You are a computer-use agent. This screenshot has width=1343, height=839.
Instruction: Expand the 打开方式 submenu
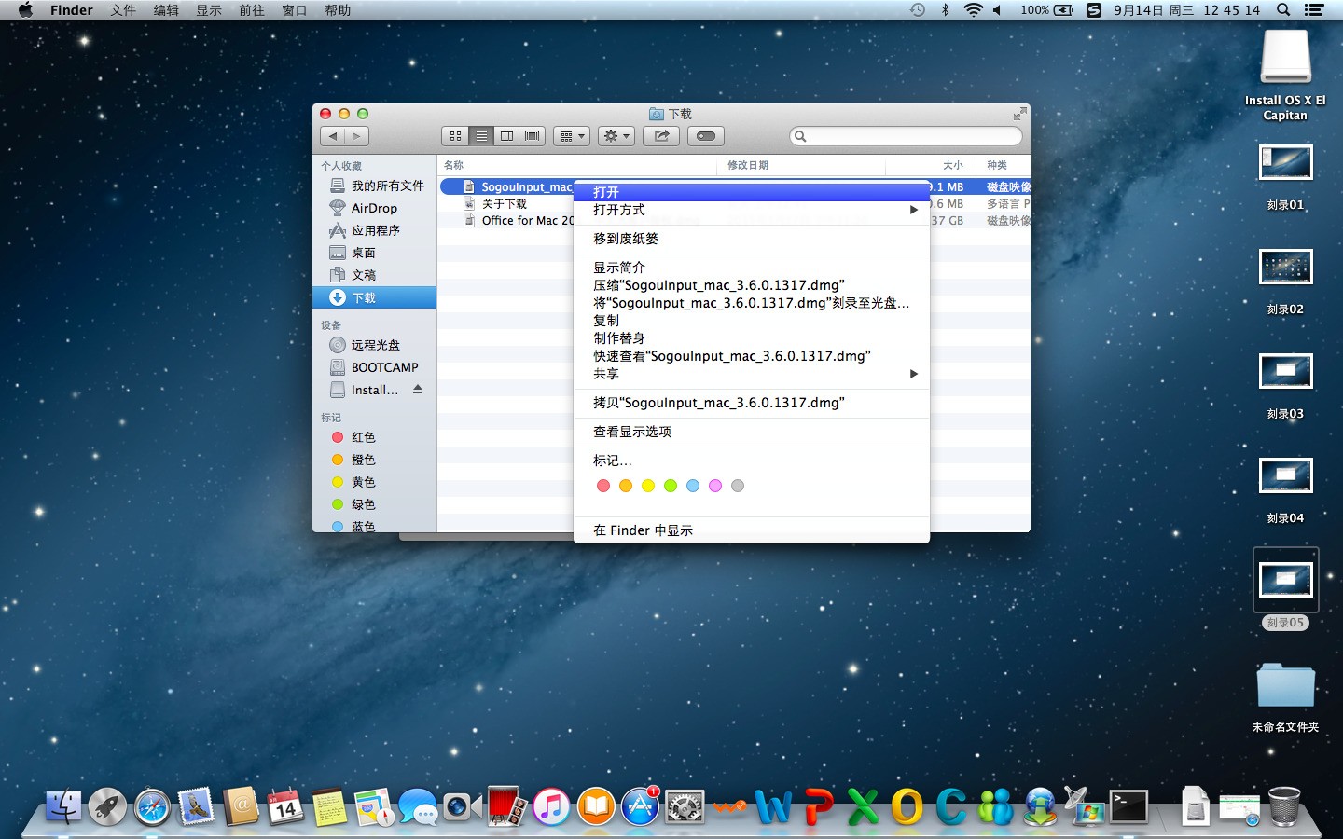752,210
